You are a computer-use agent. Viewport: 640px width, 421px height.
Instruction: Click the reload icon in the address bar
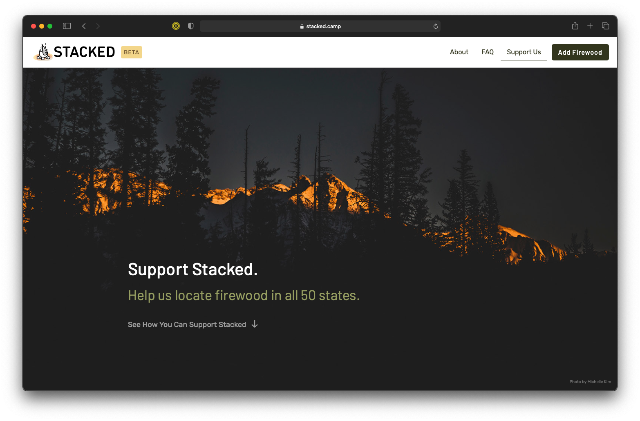point(435,26)
